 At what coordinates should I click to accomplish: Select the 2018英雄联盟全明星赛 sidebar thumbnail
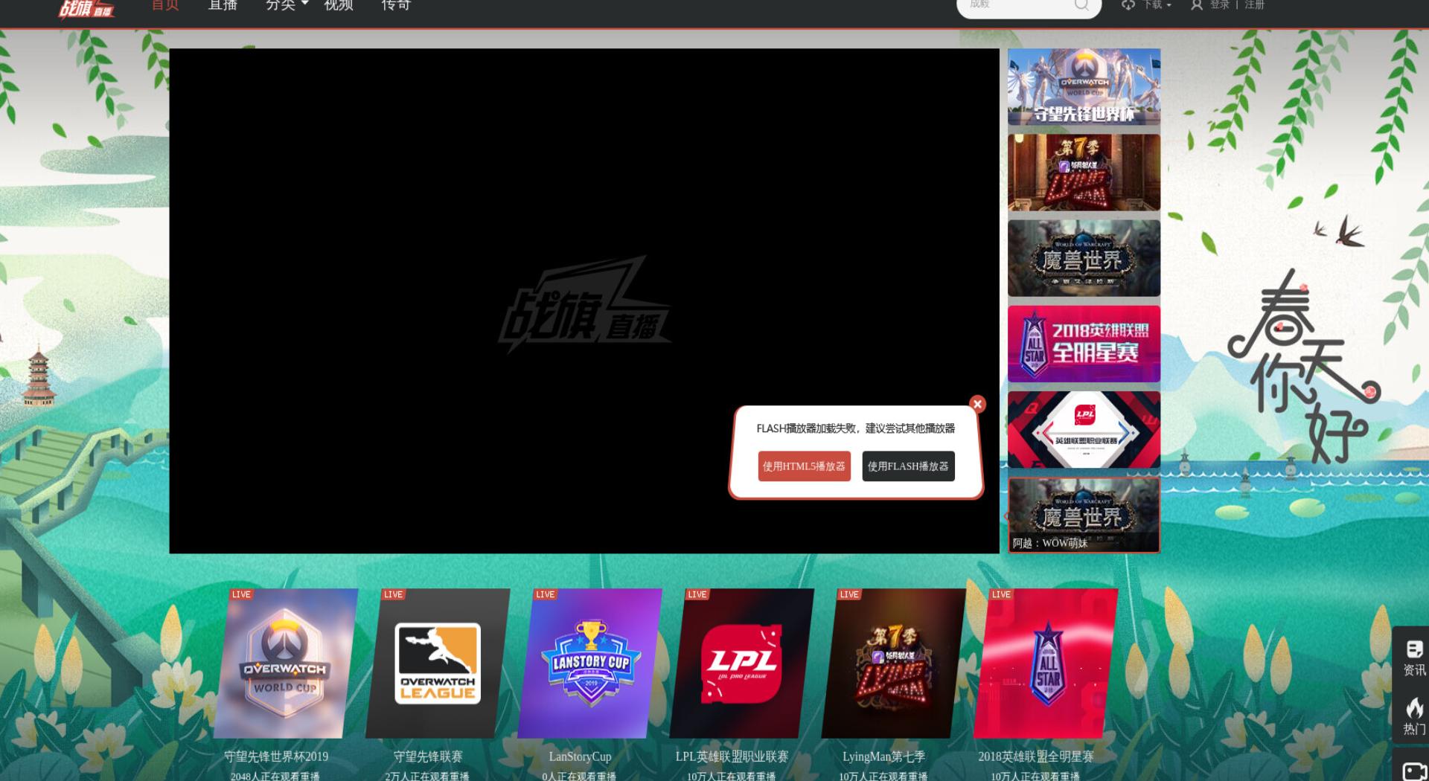[x=1084, y=344]
